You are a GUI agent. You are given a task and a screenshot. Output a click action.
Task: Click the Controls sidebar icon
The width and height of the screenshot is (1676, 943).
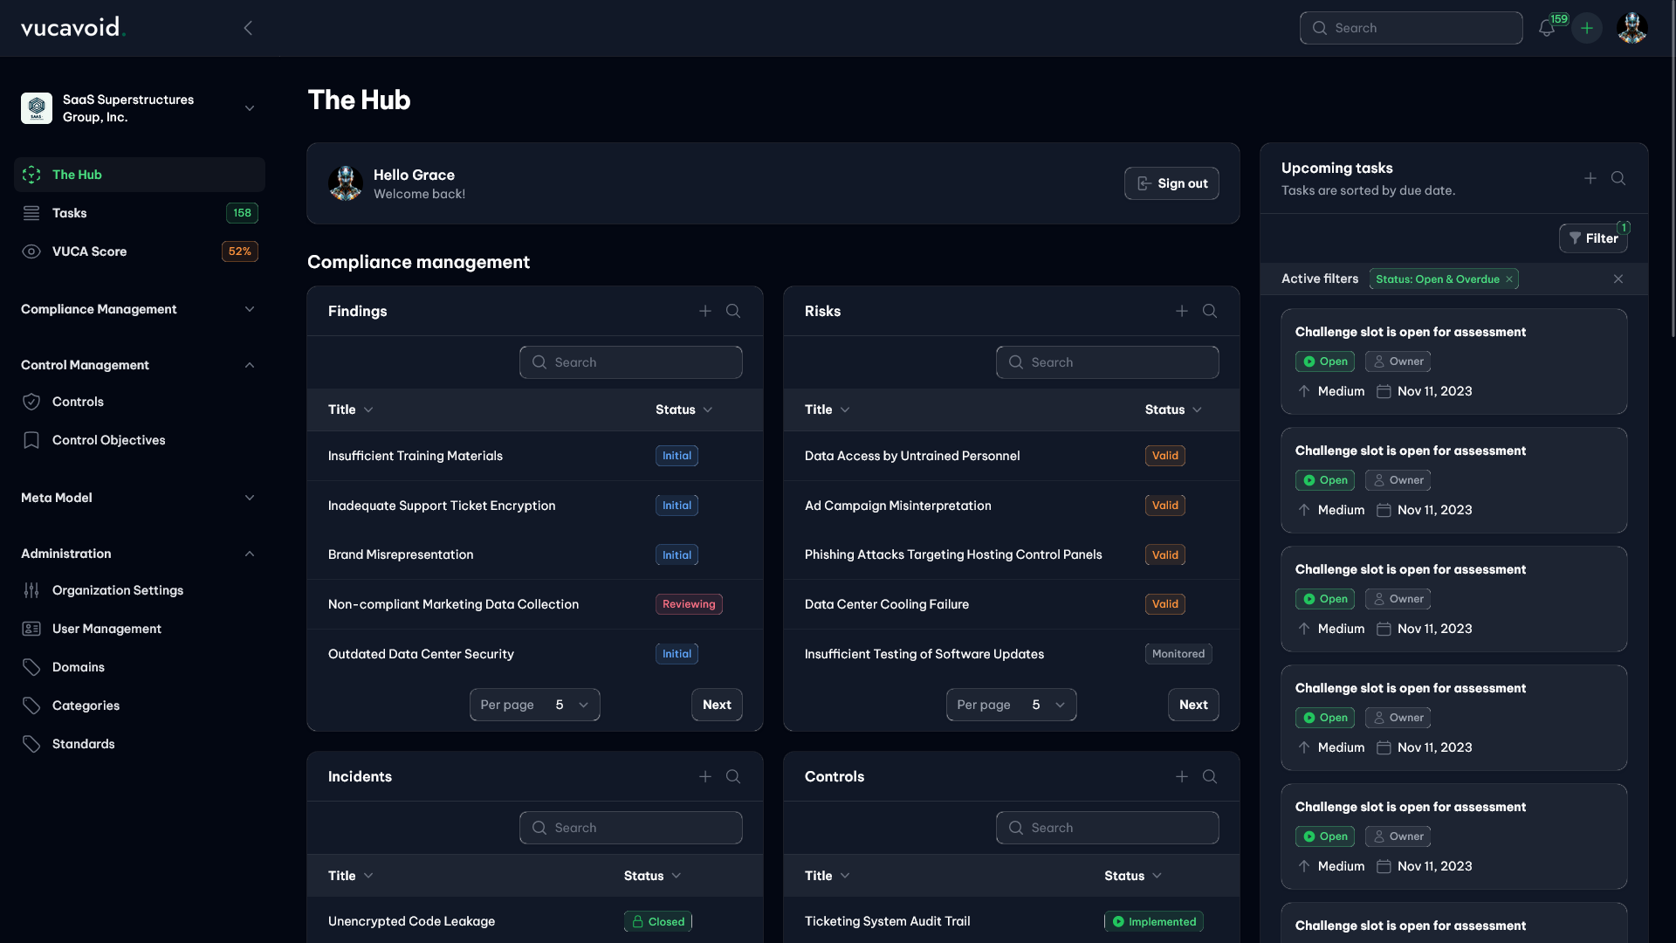[31, 402]
